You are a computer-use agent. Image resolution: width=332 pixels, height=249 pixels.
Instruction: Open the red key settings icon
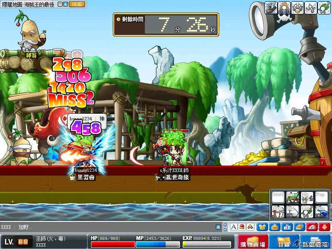point(312,227)
